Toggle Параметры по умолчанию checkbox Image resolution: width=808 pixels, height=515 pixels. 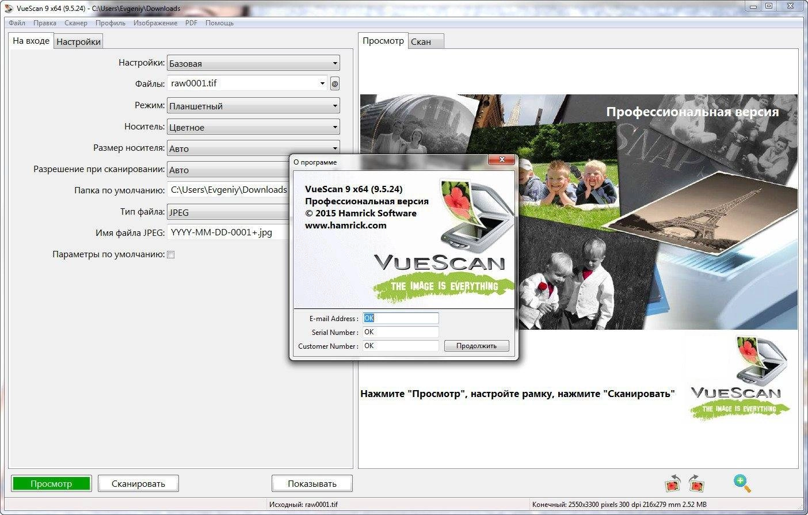(x=170, y=254)
